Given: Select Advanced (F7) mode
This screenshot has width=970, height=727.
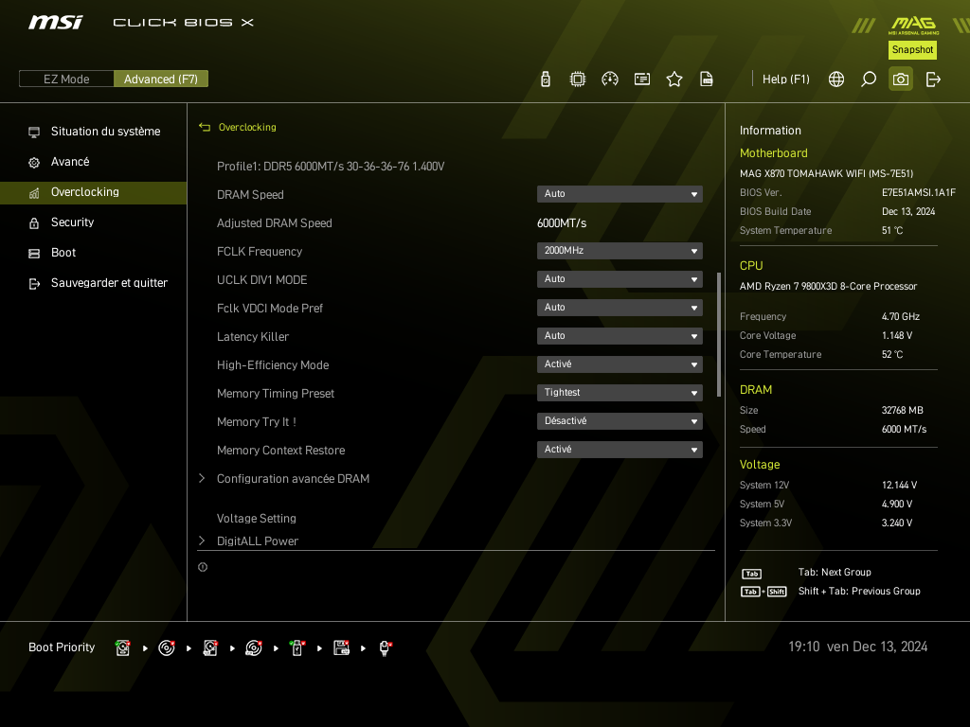Looking at the screenshot, I should [x=161, y=80].
